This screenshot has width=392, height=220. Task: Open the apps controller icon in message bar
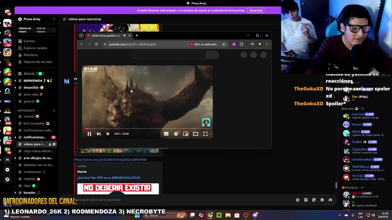pyautogui.click(x=330, y=200)
